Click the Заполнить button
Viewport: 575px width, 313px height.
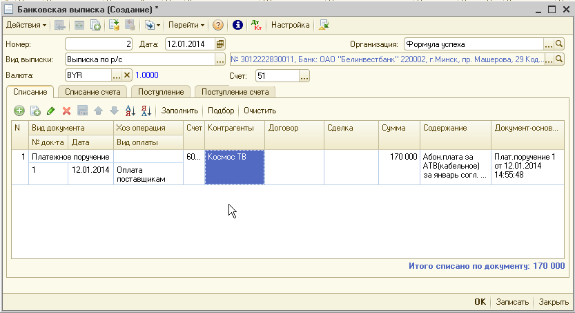click(x=179, y=111)
